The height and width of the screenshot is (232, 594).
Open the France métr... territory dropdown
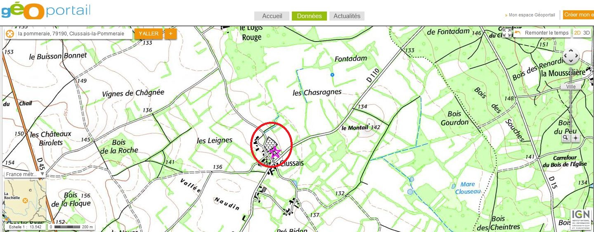pyautogui.click(x=25, y=174)
